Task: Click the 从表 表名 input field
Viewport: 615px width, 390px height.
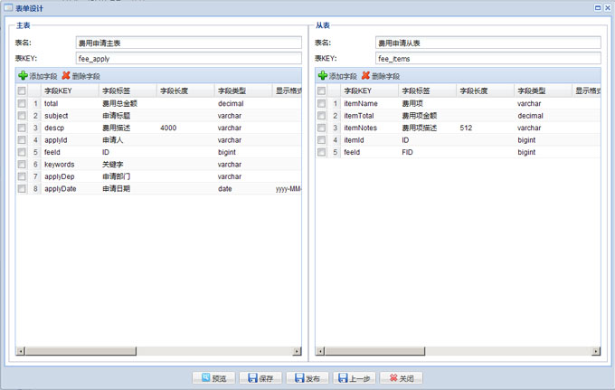Action: pyautogui.click(x=487, y=43)
